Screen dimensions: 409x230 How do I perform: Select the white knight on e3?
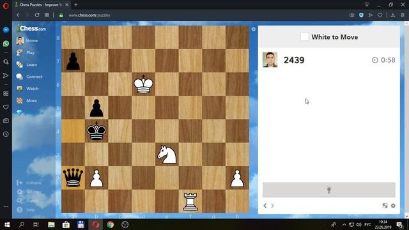[167, 155]
